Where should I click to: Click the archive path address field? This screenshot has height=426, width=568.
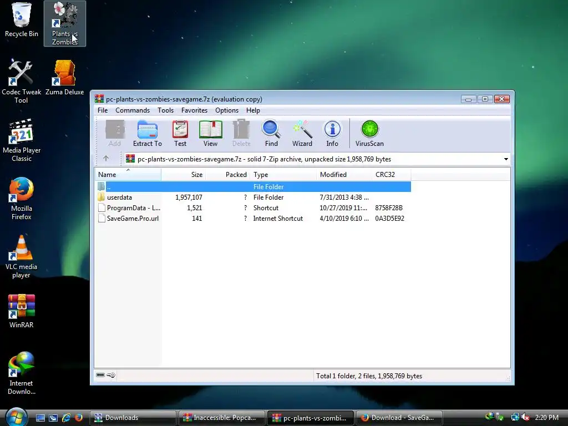(x=317, y=159)
